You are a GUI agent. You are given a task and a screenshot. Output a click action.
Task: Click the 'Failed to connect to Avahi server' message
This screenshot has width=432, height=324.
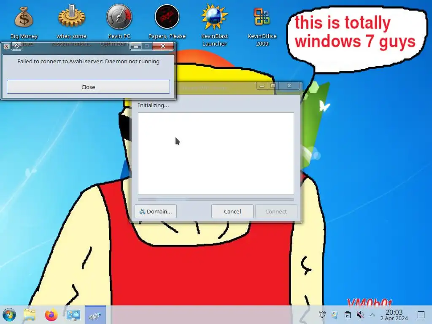click(88, 62)
